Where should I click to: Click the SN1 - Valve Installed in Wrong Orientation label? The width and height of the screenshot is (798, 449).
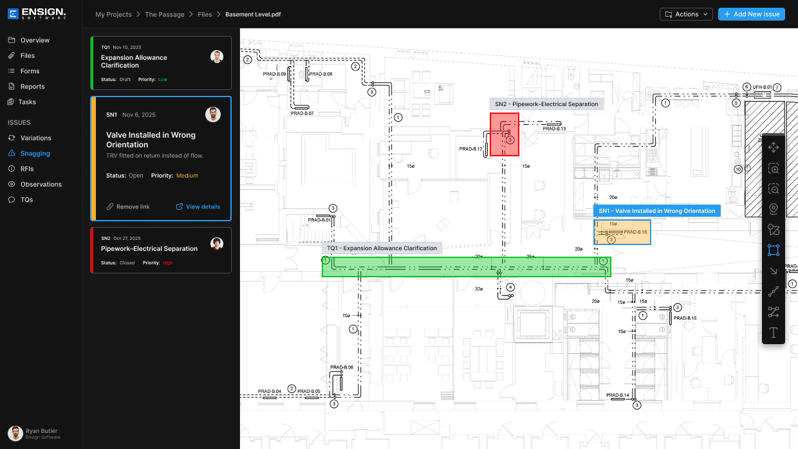pyautogui.click(x=656, y=210)
